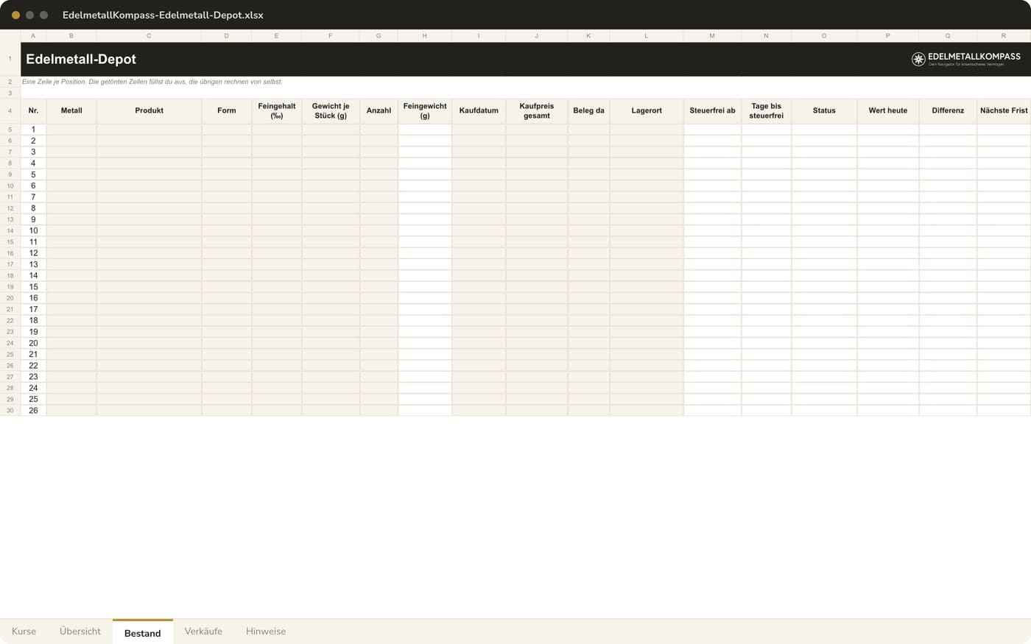The height and width of the screenshot is (644, 1031).
Task: Select the Feingewicht (g) header cell
Action: coord(425,110)
